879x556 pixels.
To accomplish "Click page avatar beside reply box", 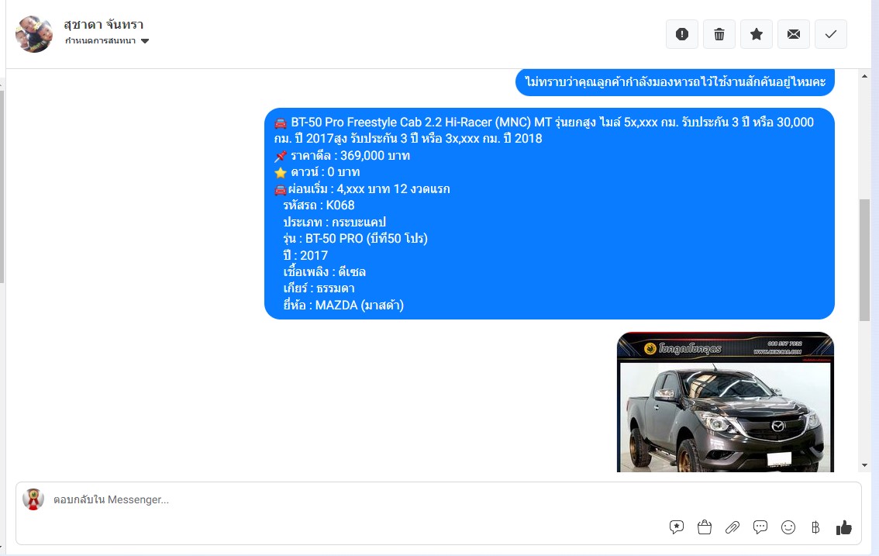I will tap(33, 499).
